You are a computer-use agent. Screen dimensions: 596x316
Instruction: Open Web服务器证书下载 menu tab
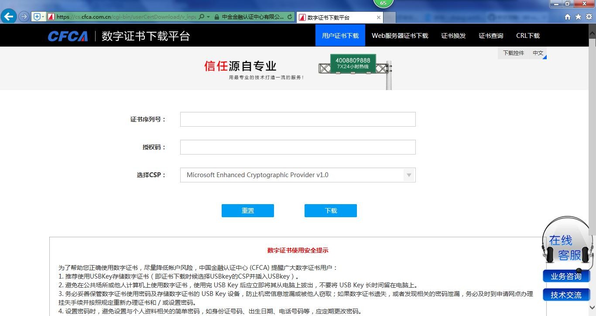point(400,36)
